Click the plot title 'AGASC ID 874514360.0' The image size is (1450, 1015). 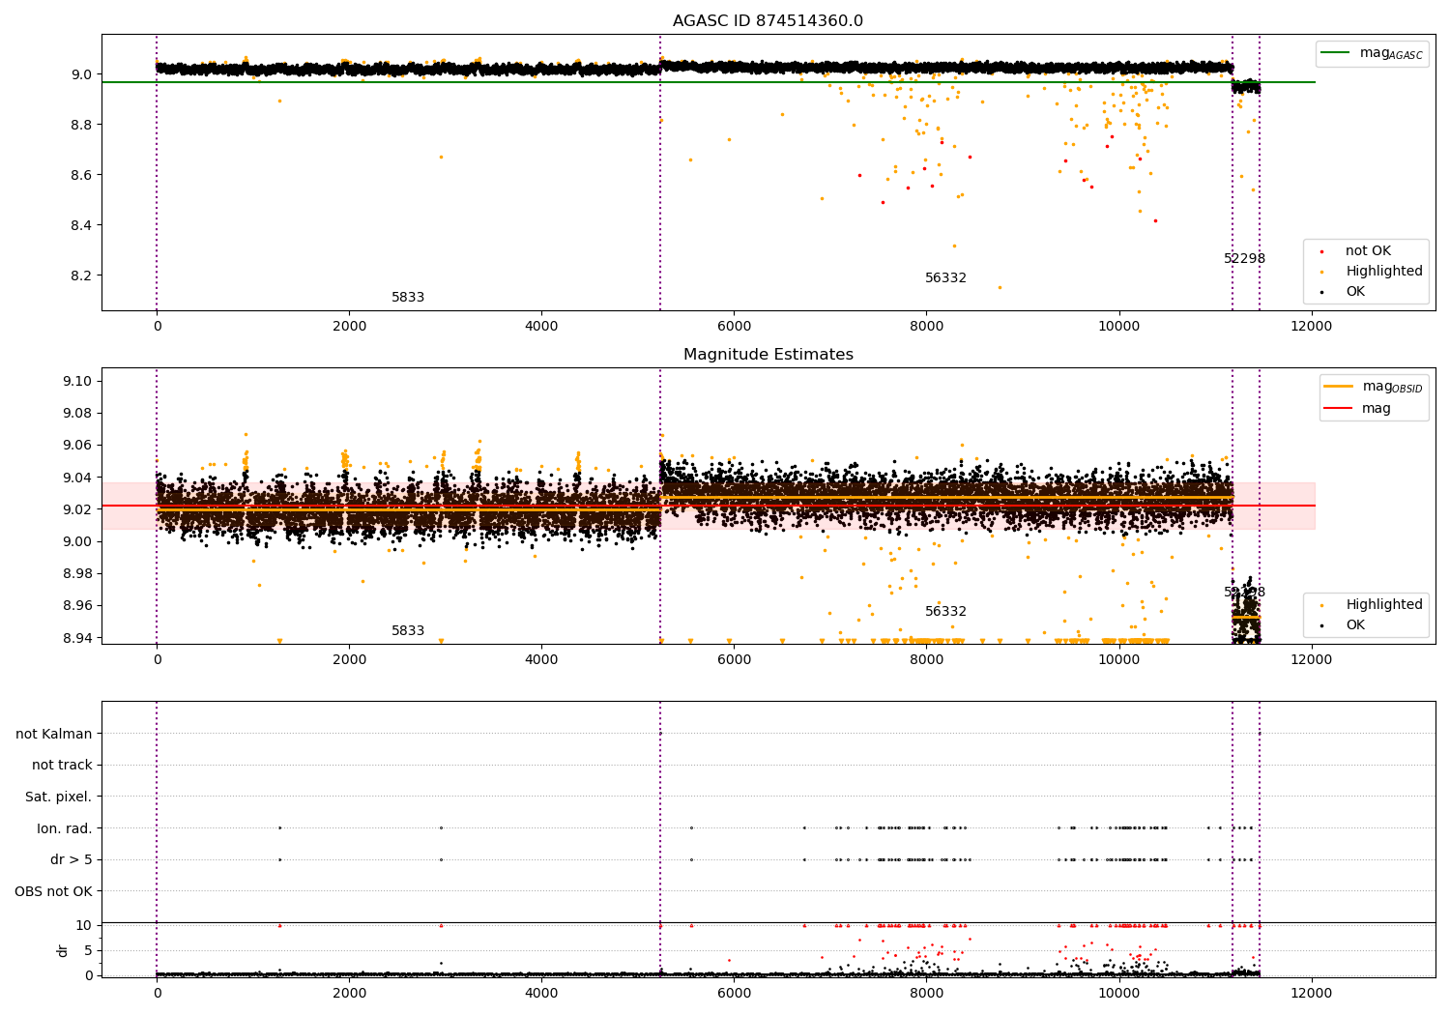point(768,21)
